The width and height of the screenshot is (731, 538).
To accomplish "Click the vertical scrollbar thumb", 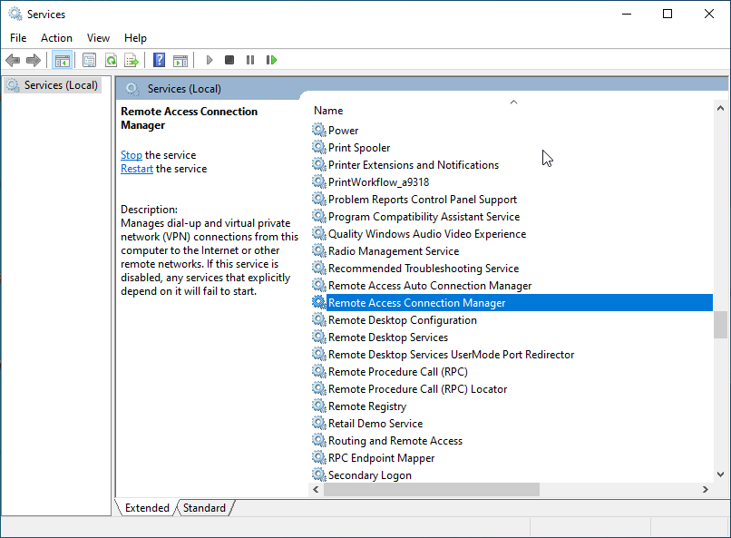I will (720, 325).
